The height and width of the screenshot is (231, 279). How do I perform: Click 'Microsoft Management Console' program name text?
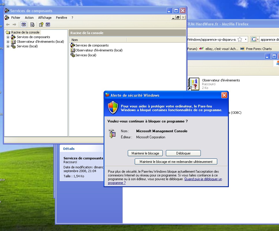[x=162, y=131]
